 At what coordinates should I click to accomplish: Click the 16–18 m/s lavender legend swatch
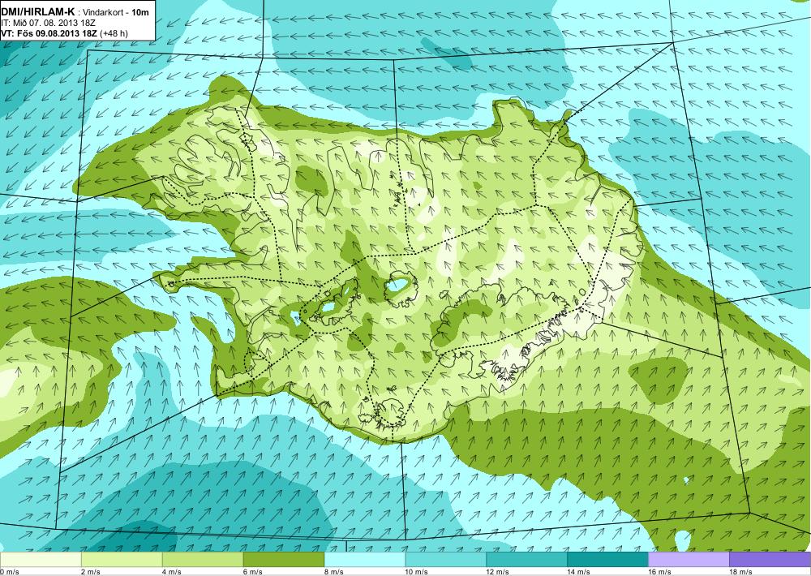point(689,560)
